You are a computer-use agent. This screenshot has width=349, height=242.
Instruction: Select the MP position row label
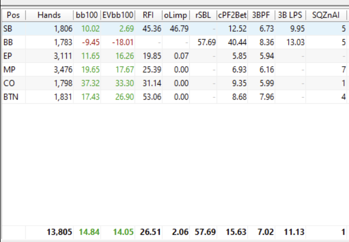pyautogui.click(x=9, y=69)
